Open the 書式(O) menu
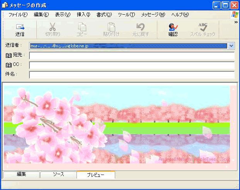 104,15
